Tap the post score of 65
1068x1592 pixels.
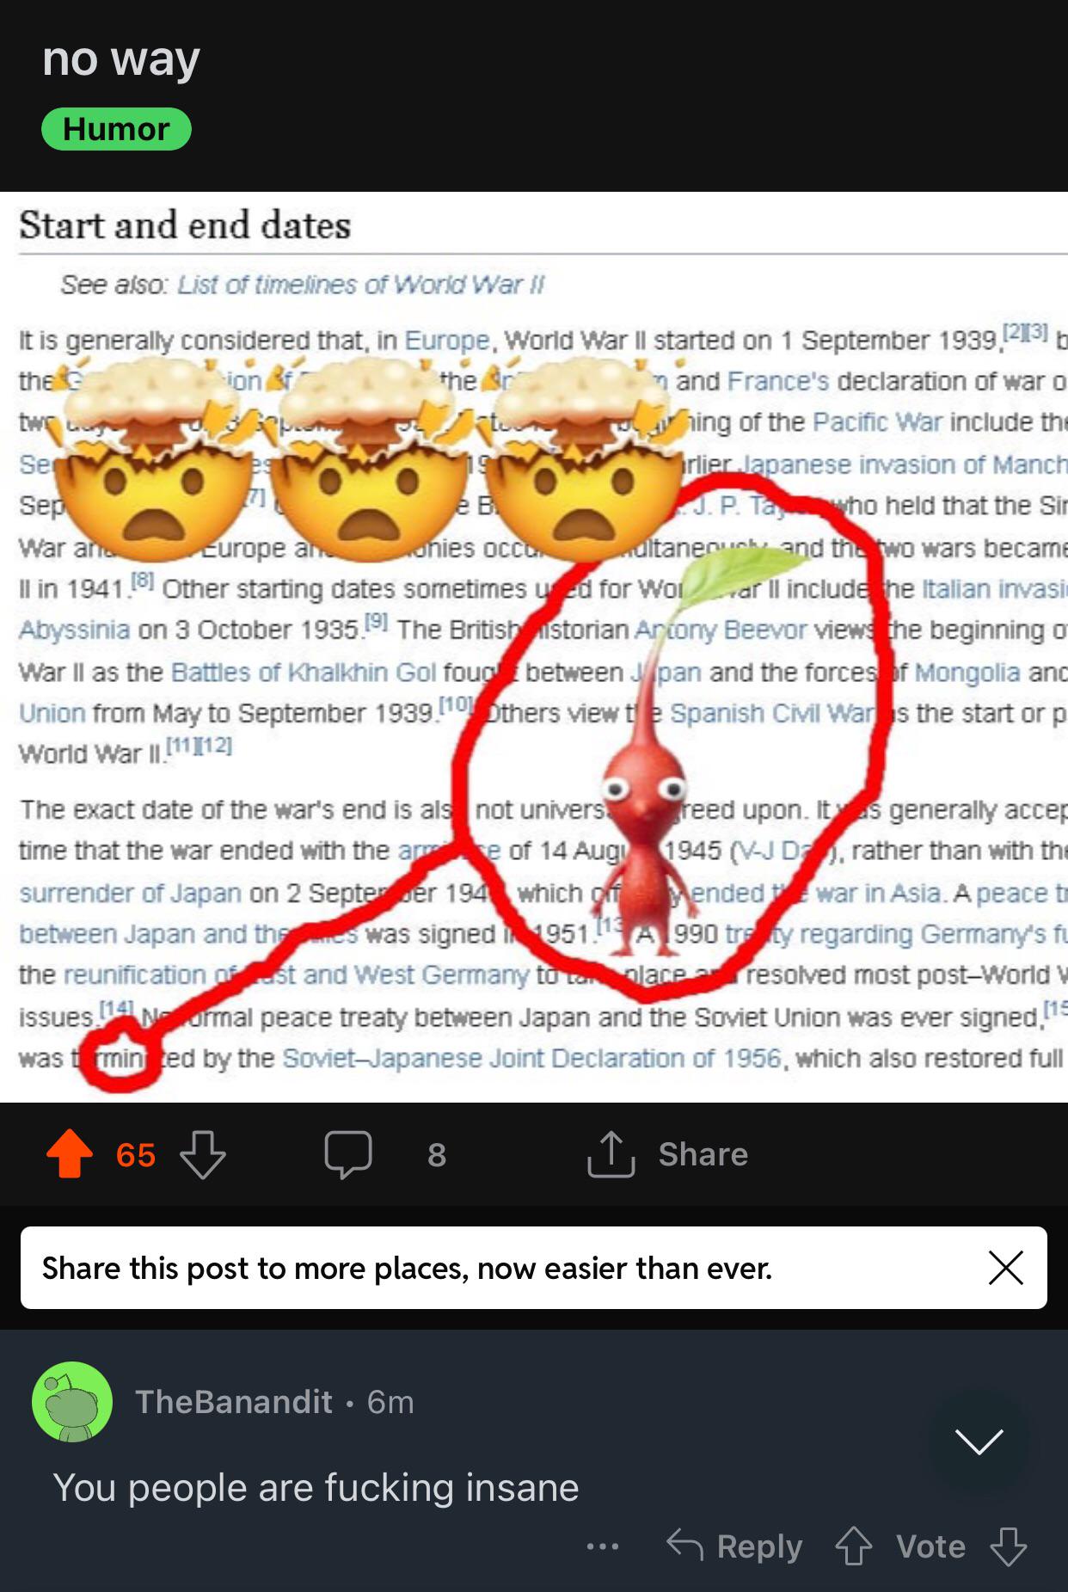click(136, 1154)
